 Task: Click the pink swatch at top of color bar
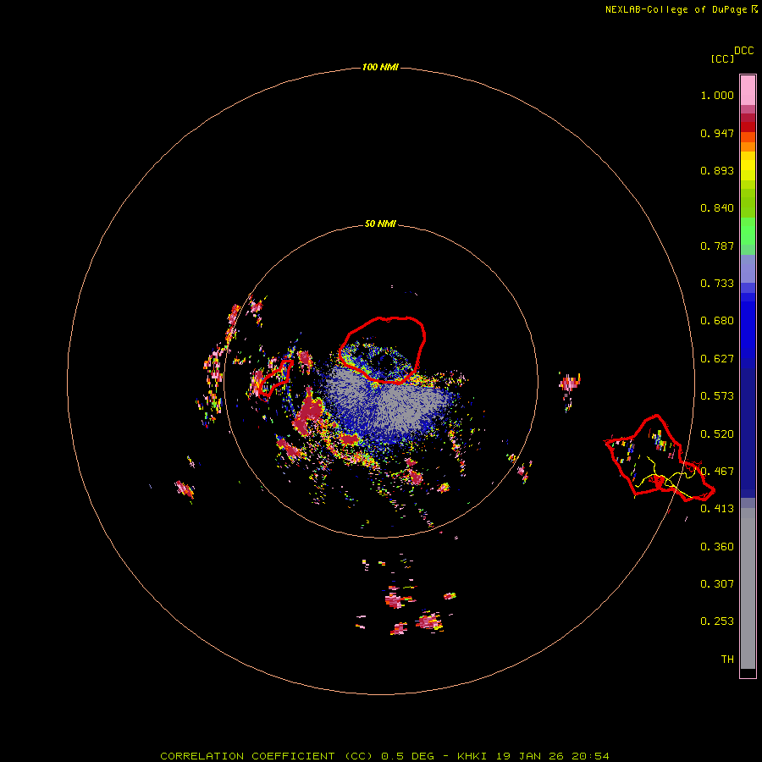(748, 90)
